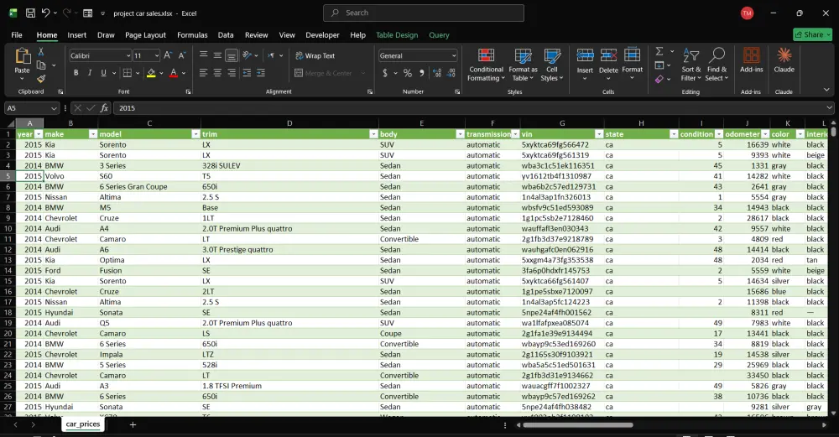Click the Increase Indent icon
This screenshot has width=839, height=437.
click(261, 73)
